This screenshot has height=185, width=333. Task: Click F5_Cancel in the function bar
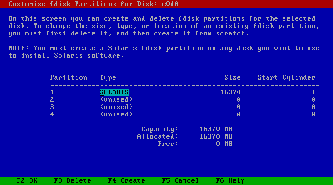(180, 180)
